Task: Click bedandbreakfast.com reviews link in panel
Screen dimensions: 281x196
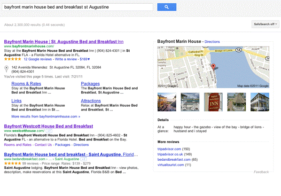Action: click(x=174, y=160)
